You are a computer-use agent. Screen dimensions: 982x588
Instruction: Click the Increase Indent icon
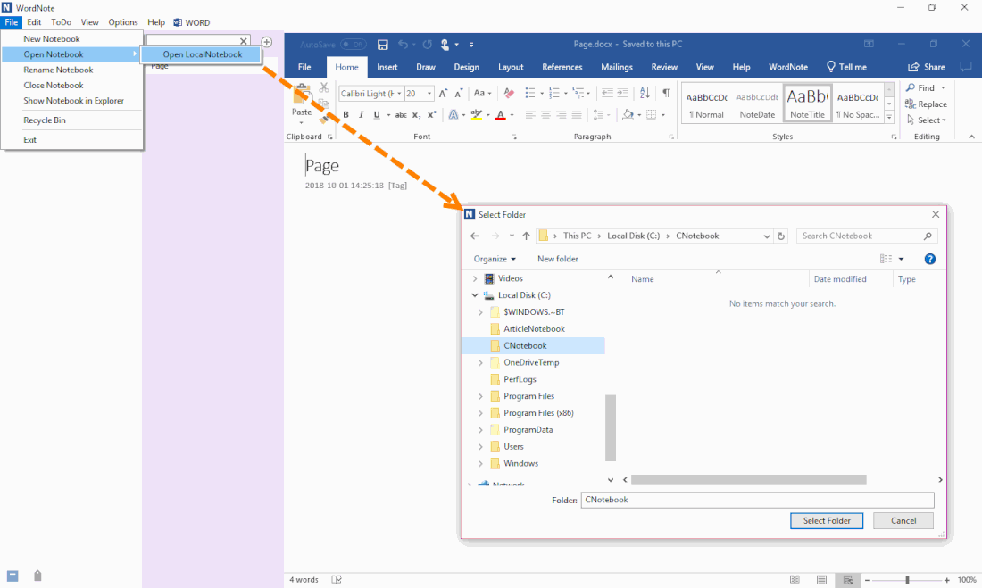[x=622, y=94]
